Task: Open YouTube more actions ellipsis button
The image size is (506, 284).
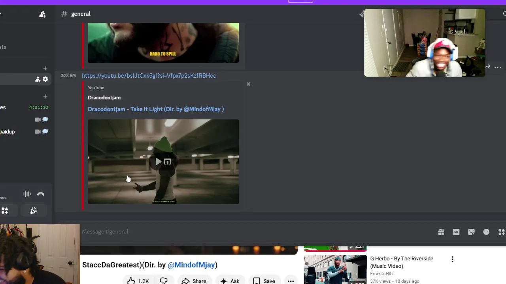Action: (291, 281)
